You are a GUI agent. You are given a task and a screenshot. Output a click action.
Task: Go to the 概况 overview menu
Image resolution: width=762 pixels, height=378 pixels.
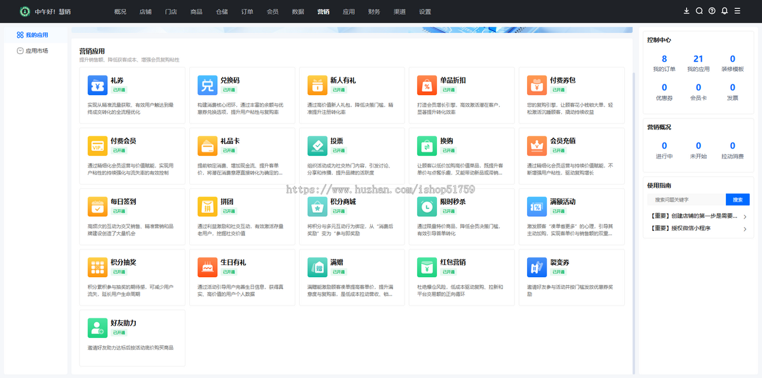(120, 11)
